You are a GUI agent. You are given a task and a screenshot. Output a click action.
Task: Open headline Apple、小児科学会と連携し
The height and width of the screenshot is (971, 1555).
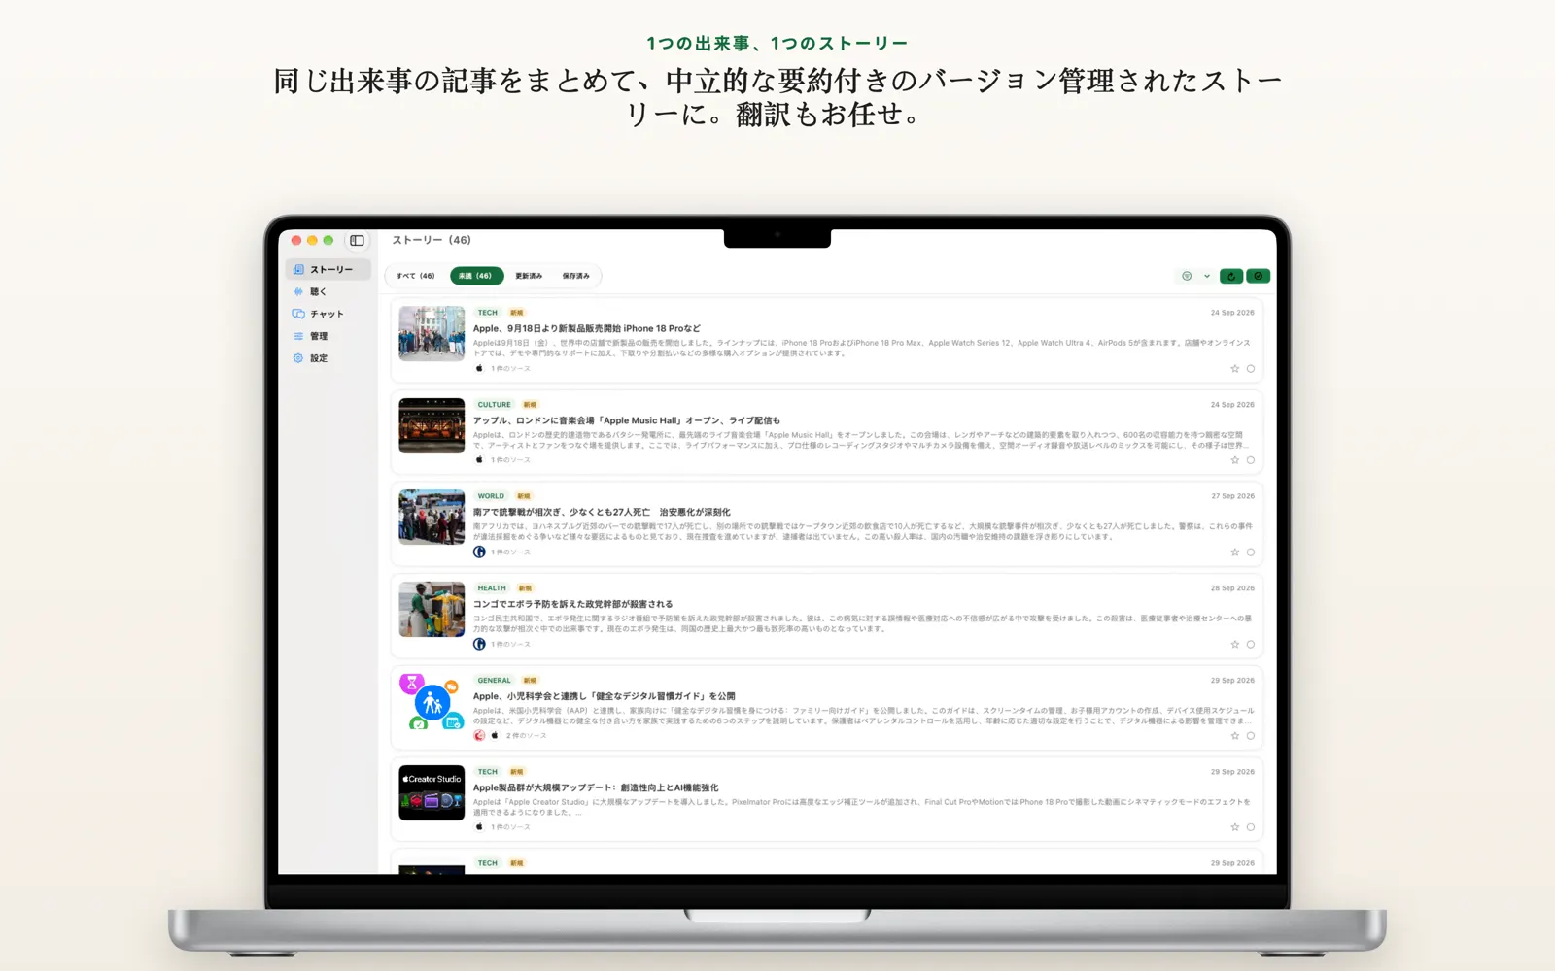click(x=604, y=696)
